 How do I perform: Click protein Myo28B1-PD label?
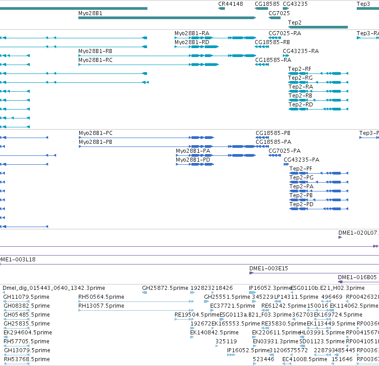[x=193, y=160]
